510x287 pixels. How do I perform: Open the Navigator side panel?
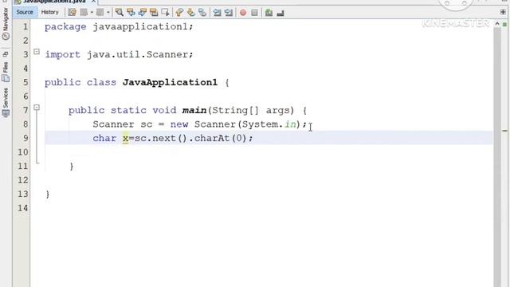click(x=6, y=23)
